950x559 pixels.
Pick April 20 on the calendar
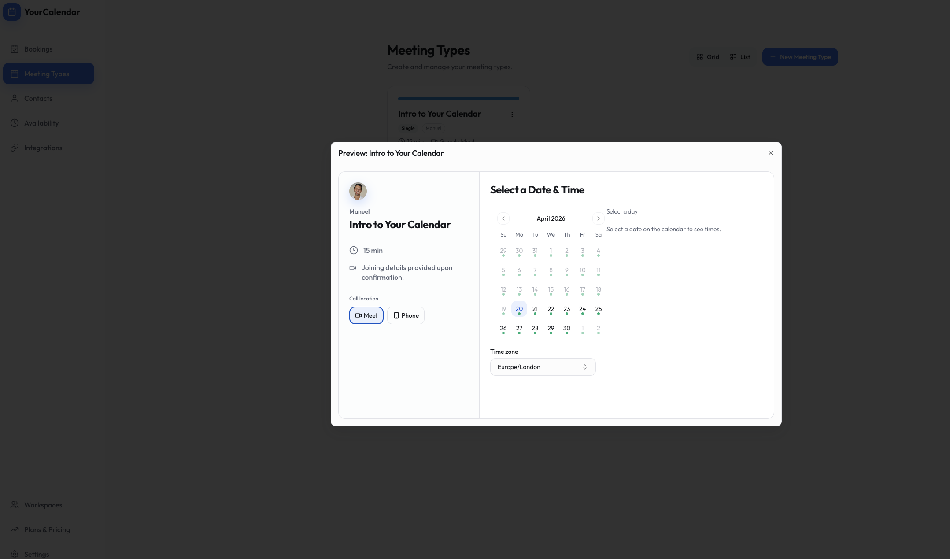[x=519, y=309]
